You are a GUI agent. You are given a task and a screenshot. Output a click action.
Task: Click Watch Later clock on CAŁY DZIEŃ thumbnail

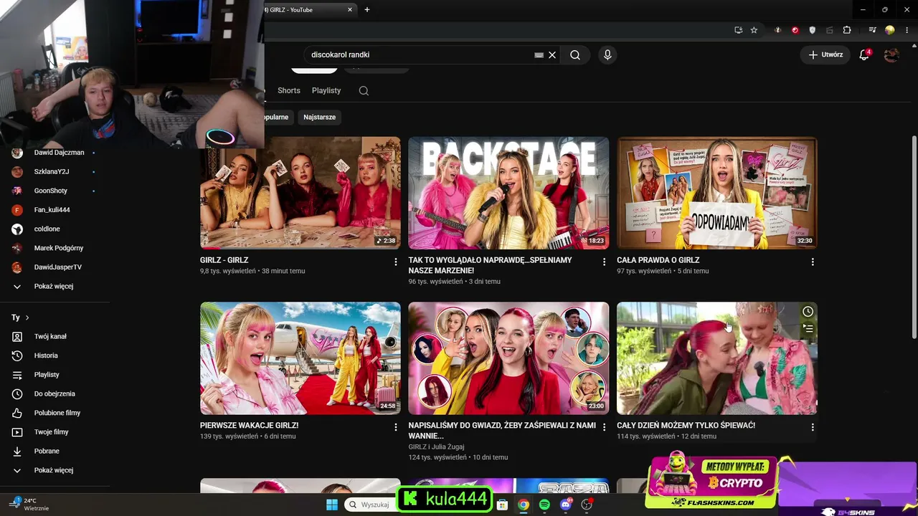[x=808, y=312]
